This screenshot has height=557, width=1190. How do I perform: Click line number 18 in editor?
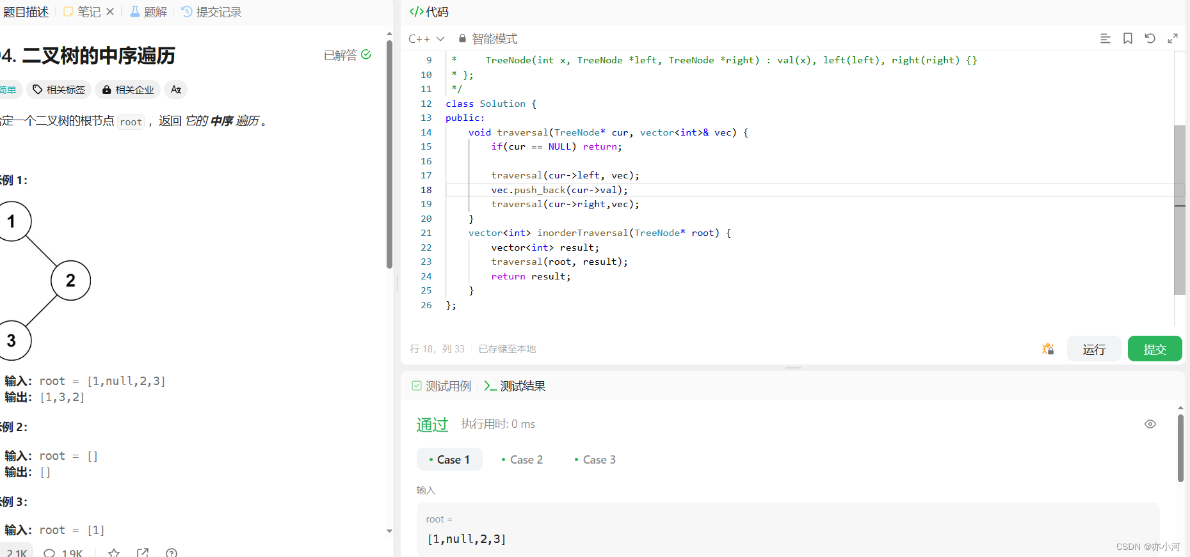click(x=426, y=190)
